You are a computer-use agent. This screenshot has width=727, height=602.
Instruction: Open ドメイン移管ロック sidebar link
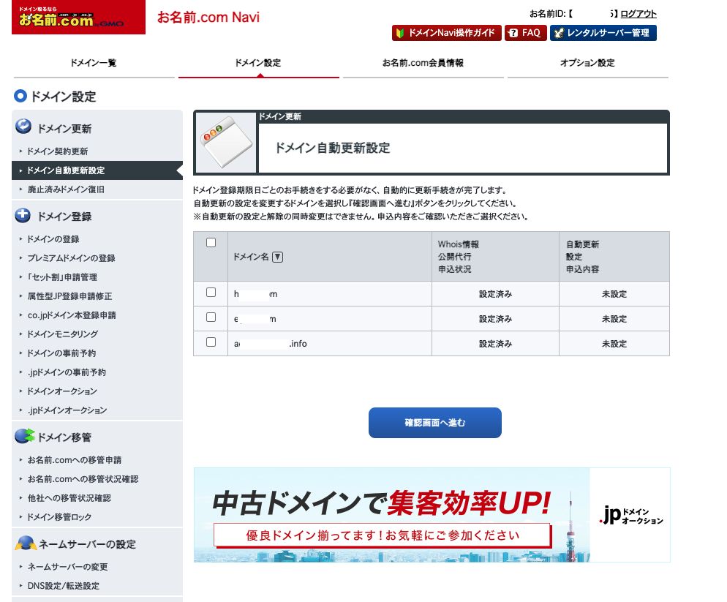pos(59,516)
